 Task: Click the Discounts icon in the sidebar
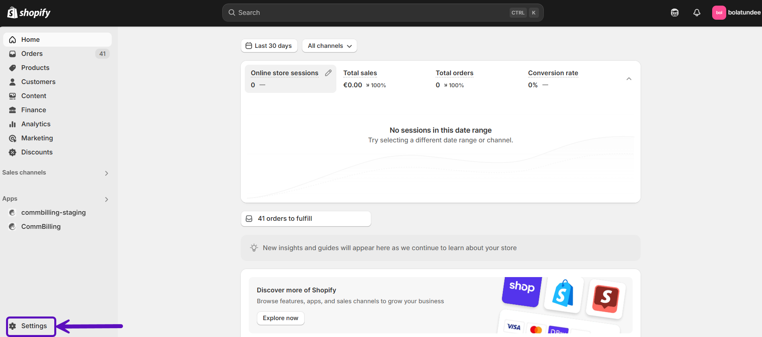(x=13, y=152)
